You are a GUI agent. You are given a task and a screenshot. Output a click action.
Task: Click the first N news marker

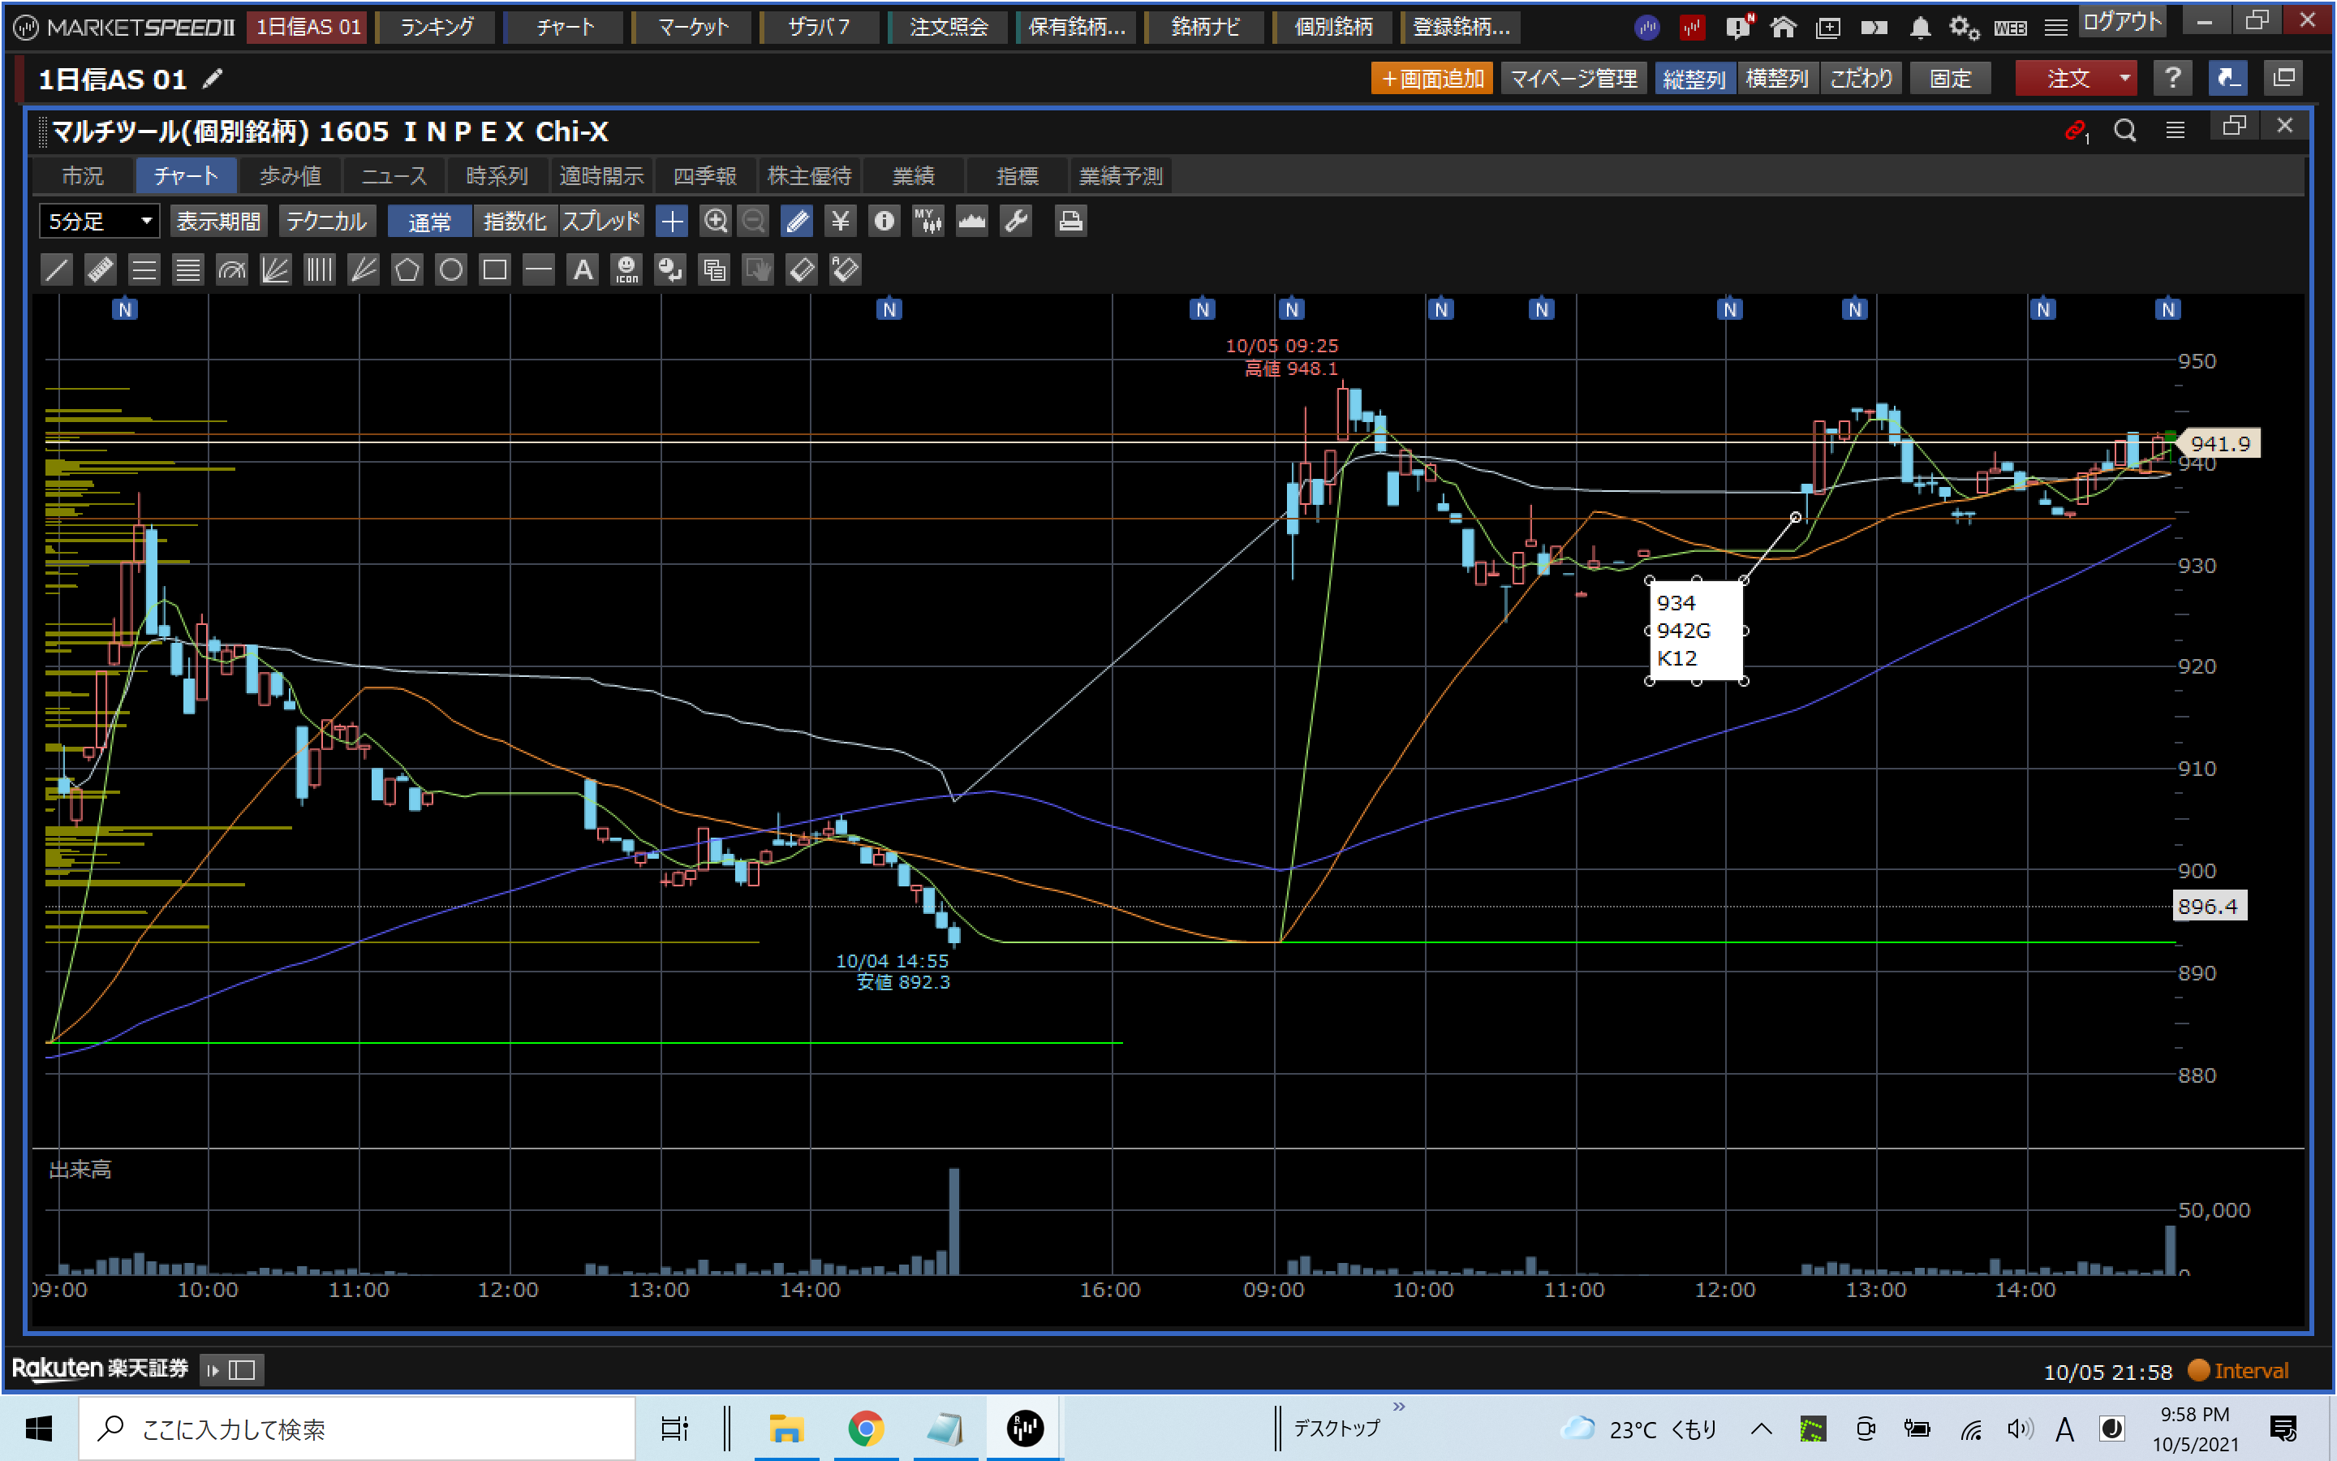click(125, 309)
